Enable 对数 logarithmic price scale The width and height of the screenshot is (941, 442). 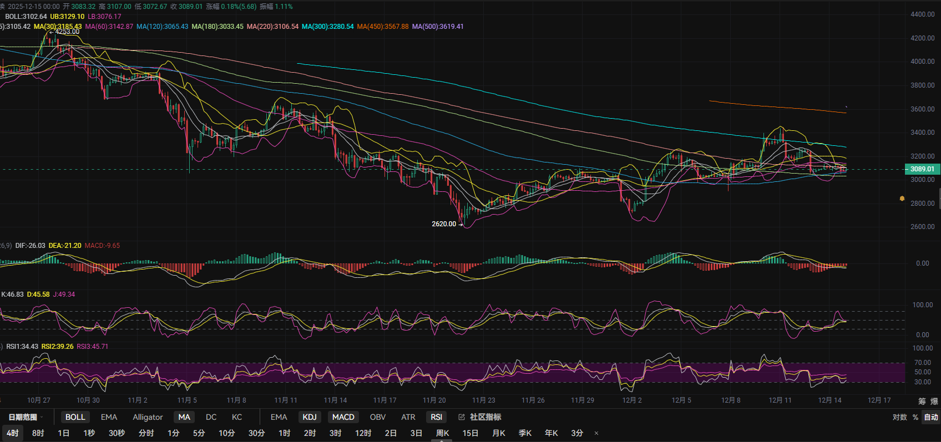pos(899,417)
